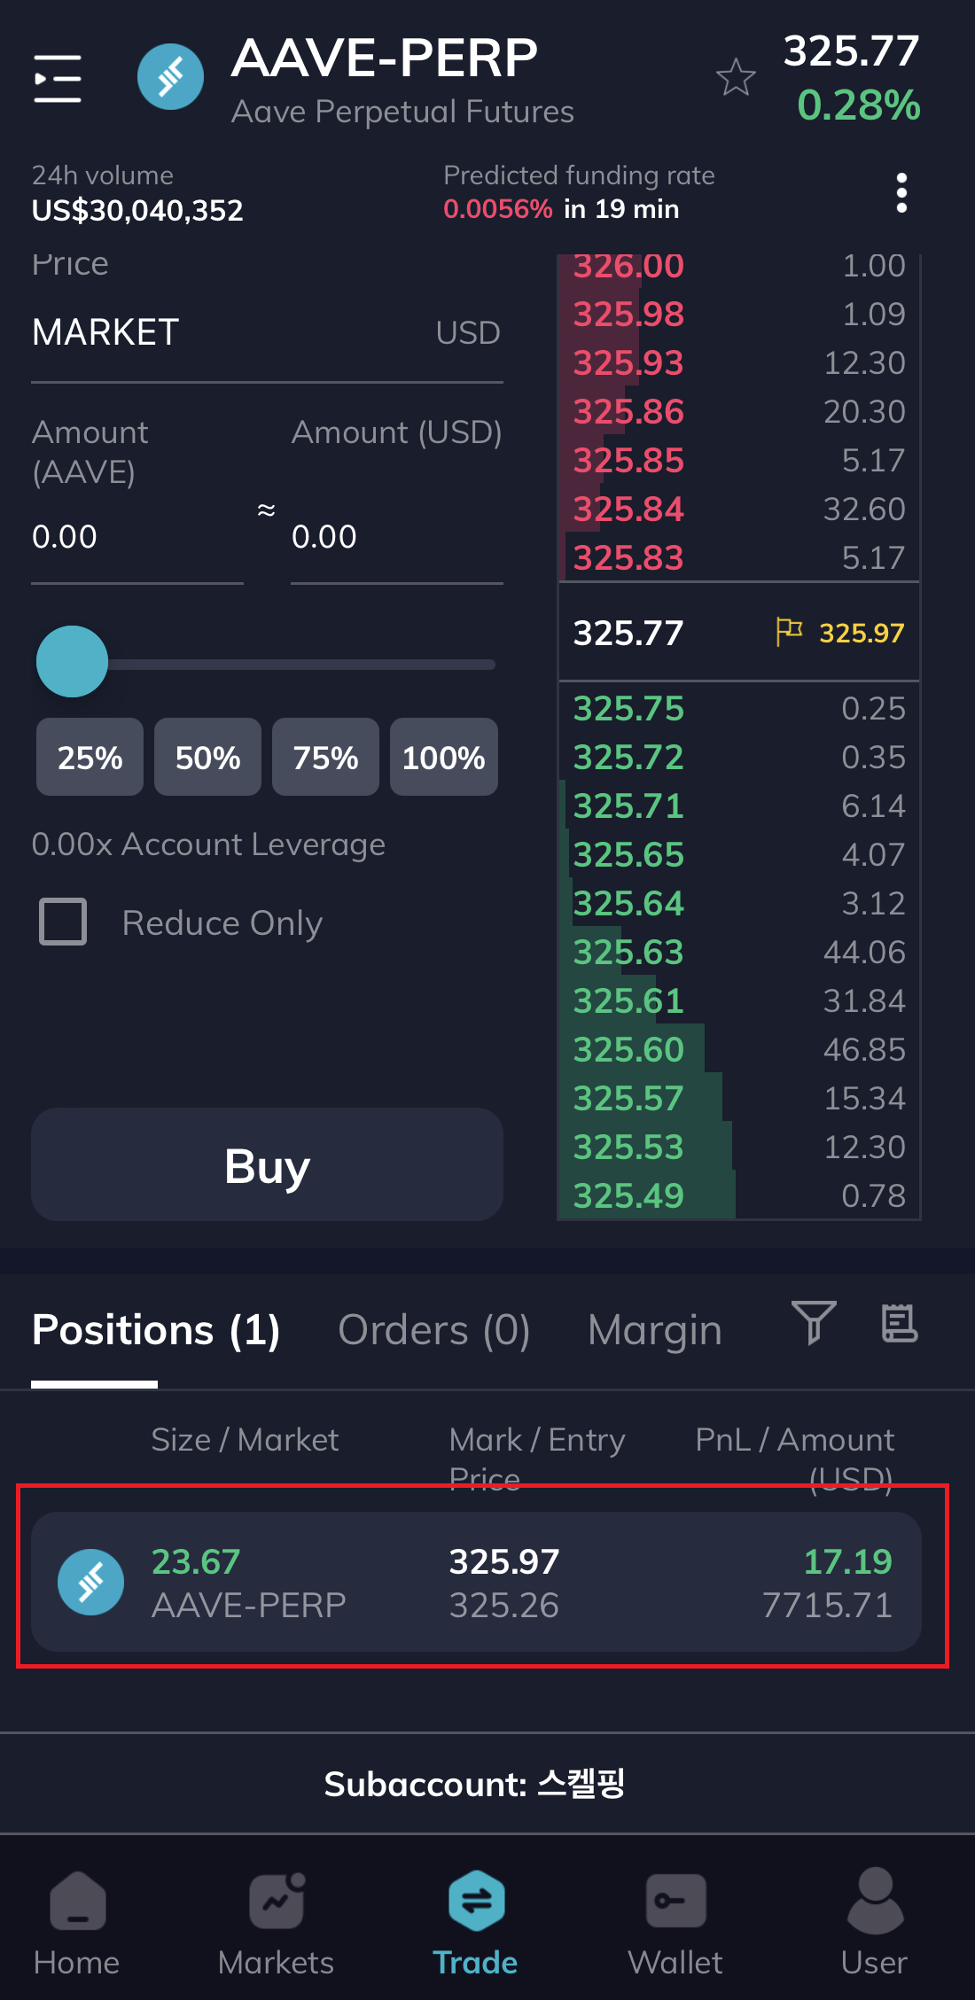Open the AAVE-PERP market selector title
975x2000 pixels.
tap(385, 58)
